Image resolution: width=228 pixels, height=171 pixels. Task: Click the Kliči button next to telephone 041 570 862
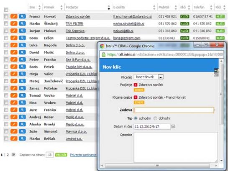[x=220, y=23]
